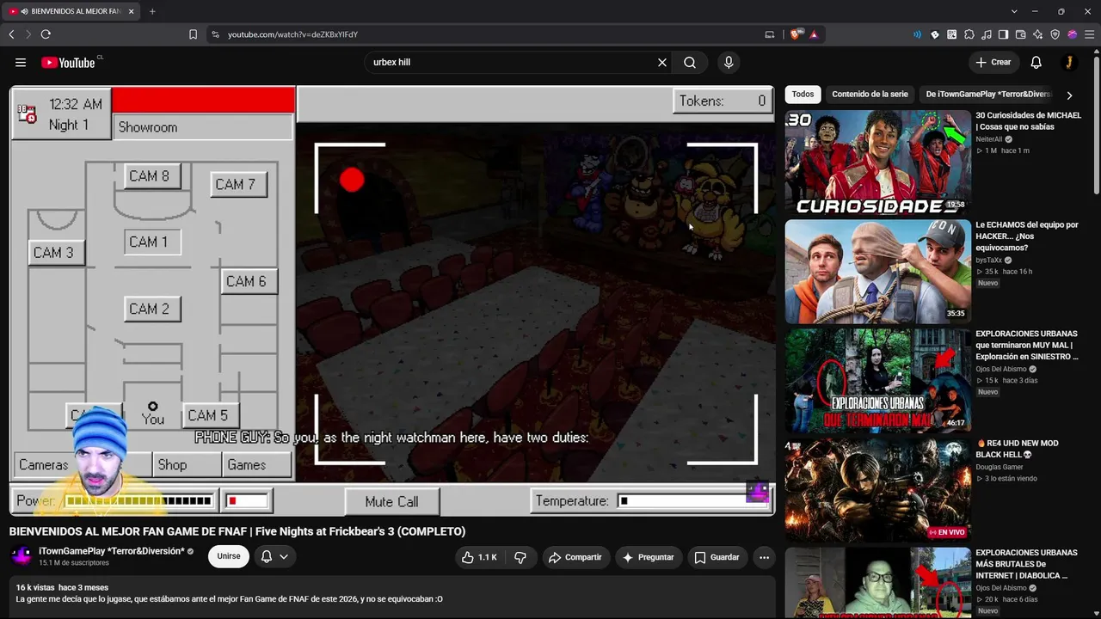Viewport: 1101px width, 619px height.
Task: Toggle the browser sidebar panel
Action: pos(1004,34)
